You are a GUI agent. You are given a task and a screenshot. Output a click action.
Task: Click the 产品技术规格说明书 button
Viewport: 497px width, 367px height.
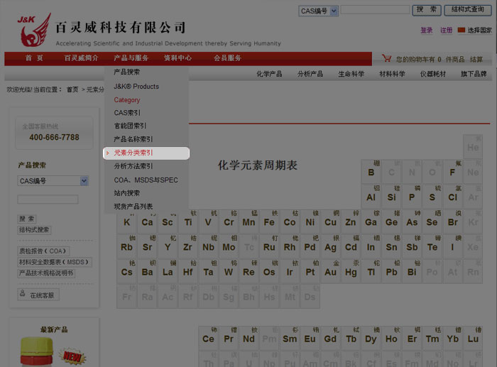tap(46, 273)
